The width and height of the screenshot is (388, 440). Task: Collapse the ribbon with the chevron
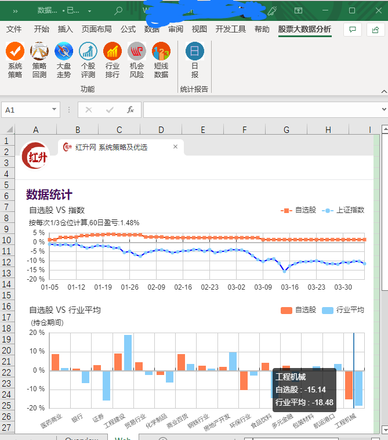pyautogui.click(x=384, y=92)
